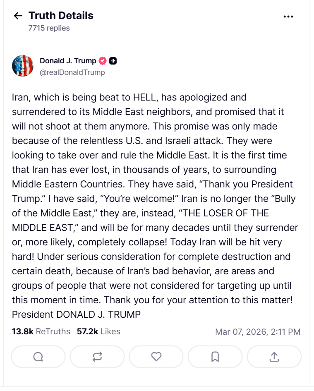
Task: ReTruth the post using the repost arrows icon
Action: [x=97, y=356]
